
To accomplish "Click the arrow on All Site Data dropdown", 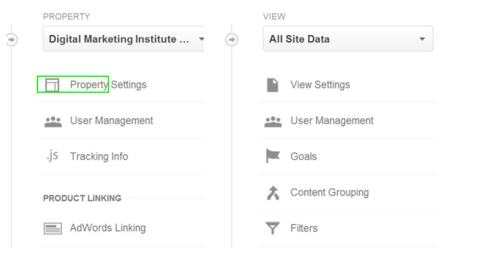I will pos(422,39).
